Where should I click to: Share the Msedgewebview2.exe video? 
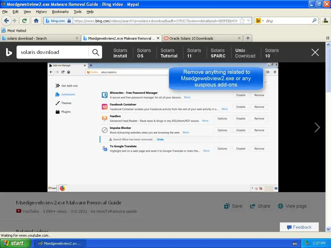coord(260,206)
